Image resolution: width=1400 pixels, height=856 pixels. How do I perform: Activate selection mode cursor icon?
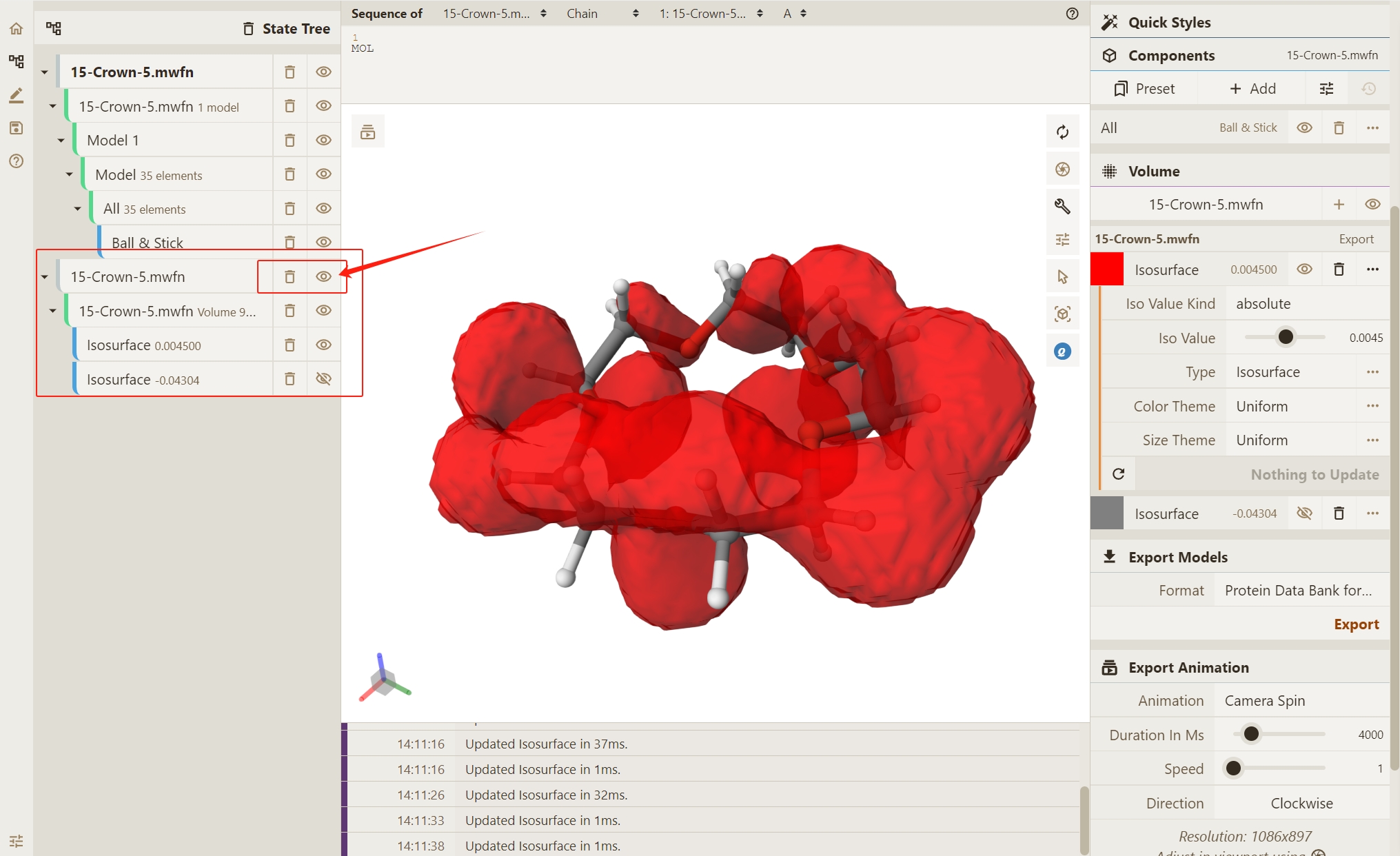tap(1062, 276)
